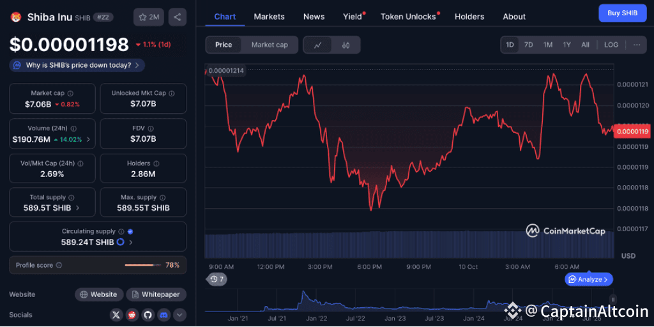
Task: Switch to candlestick chart icon
Action: [x=346, y=45]
